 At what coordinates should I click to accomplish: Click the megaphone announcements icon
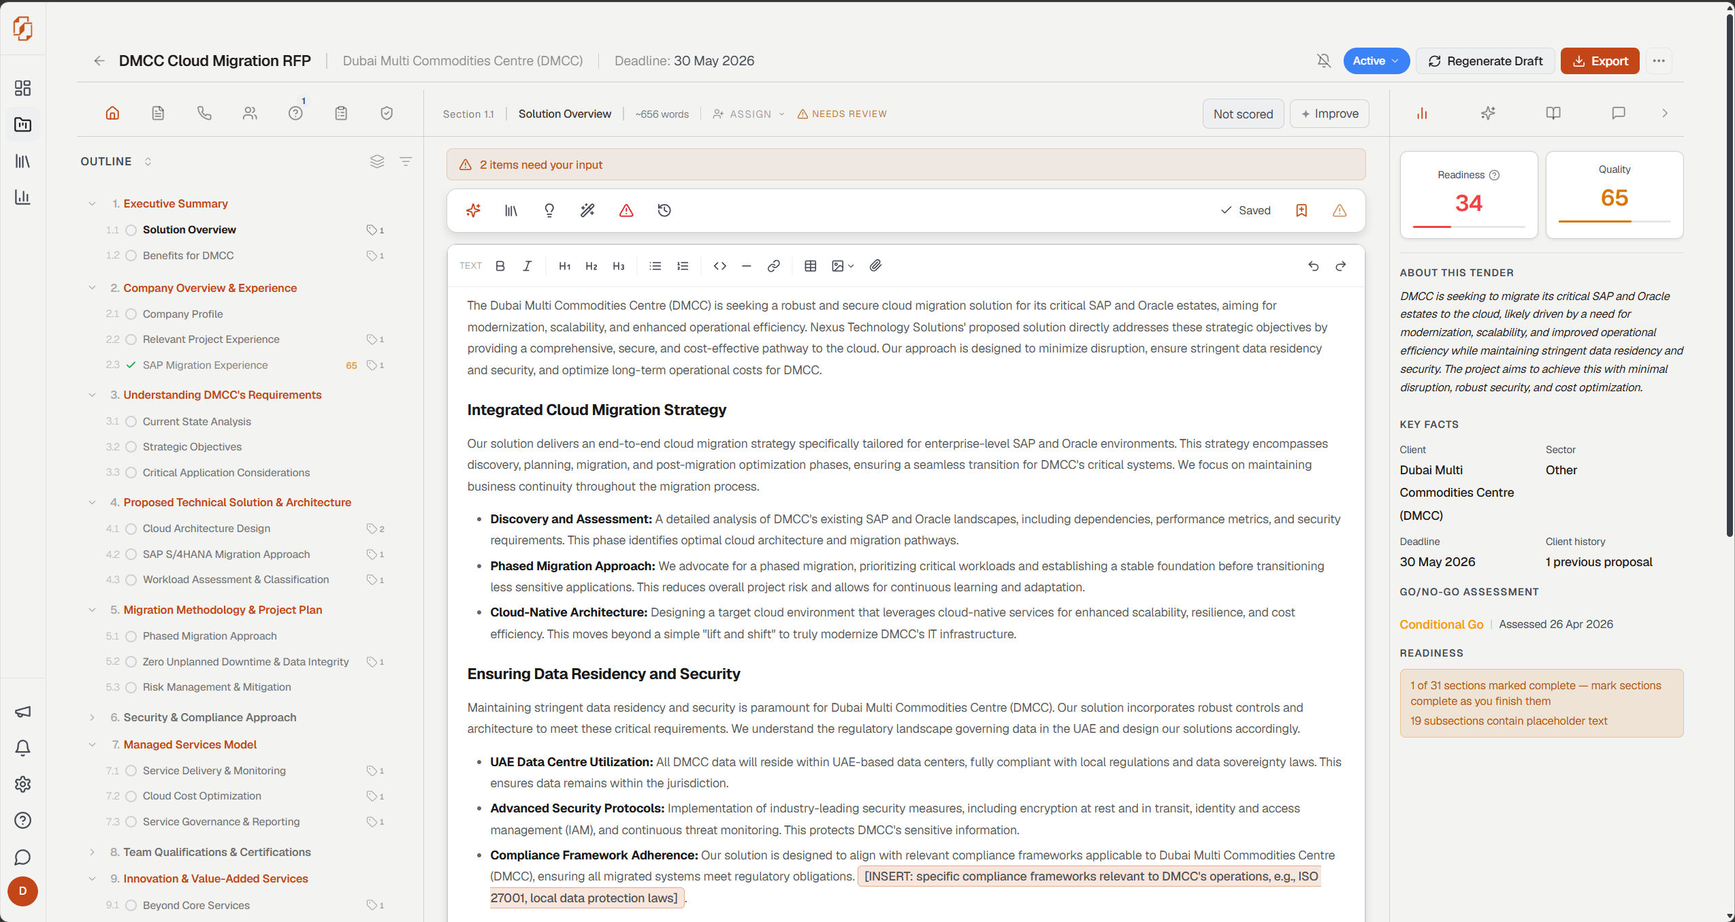(x=22, y=712)
